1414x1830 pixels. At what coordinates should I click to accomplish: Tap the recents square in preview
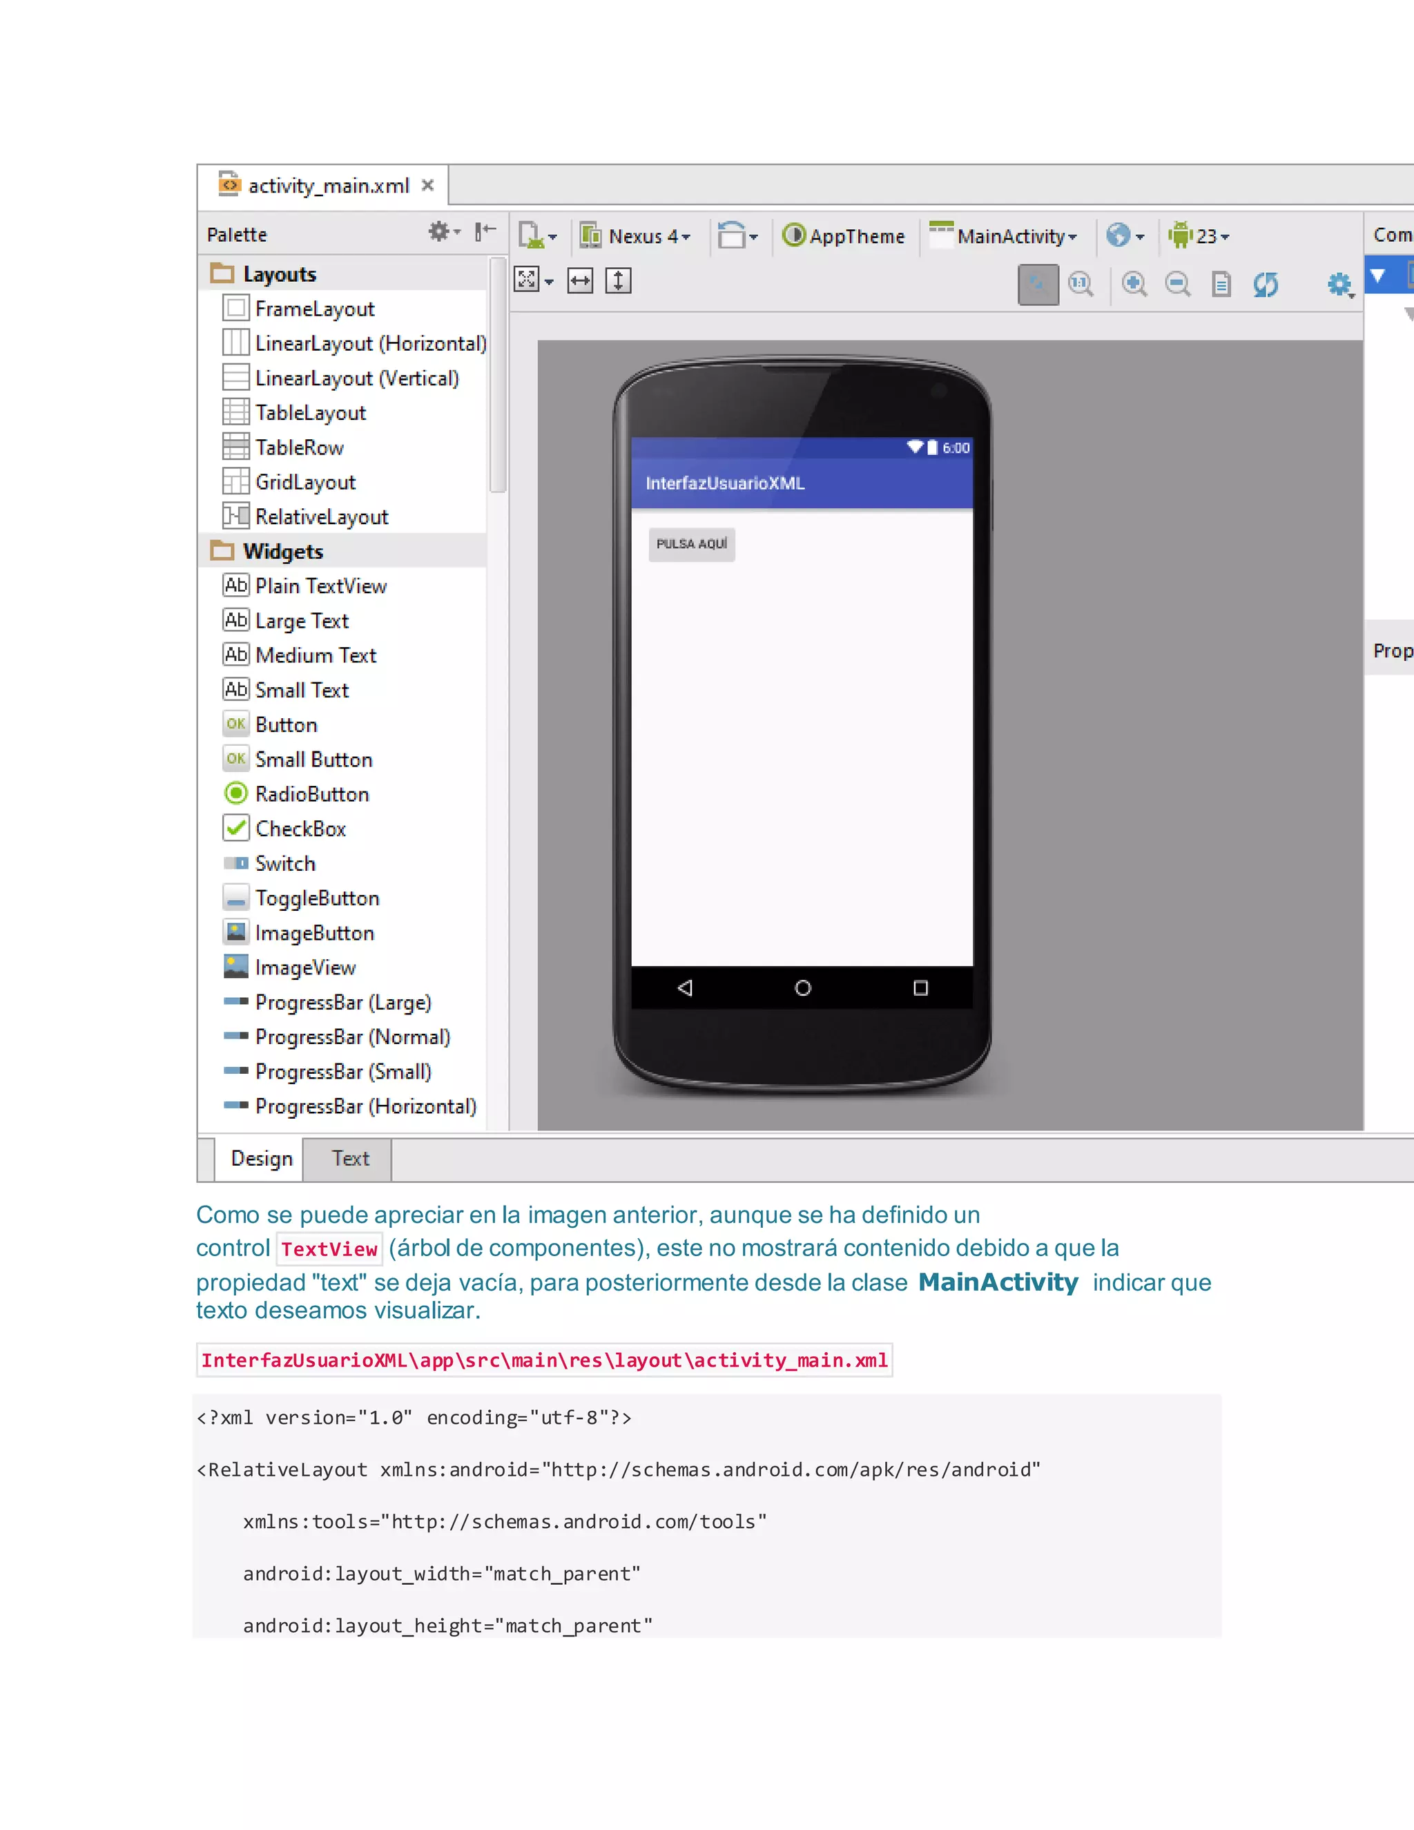click(920, 988)
